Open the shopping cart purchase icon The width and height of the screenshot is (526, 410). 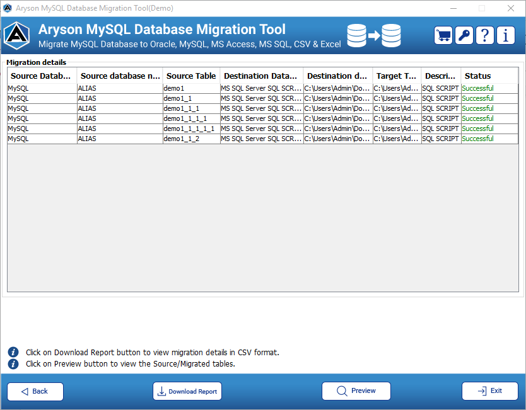(x=443, y=35)
